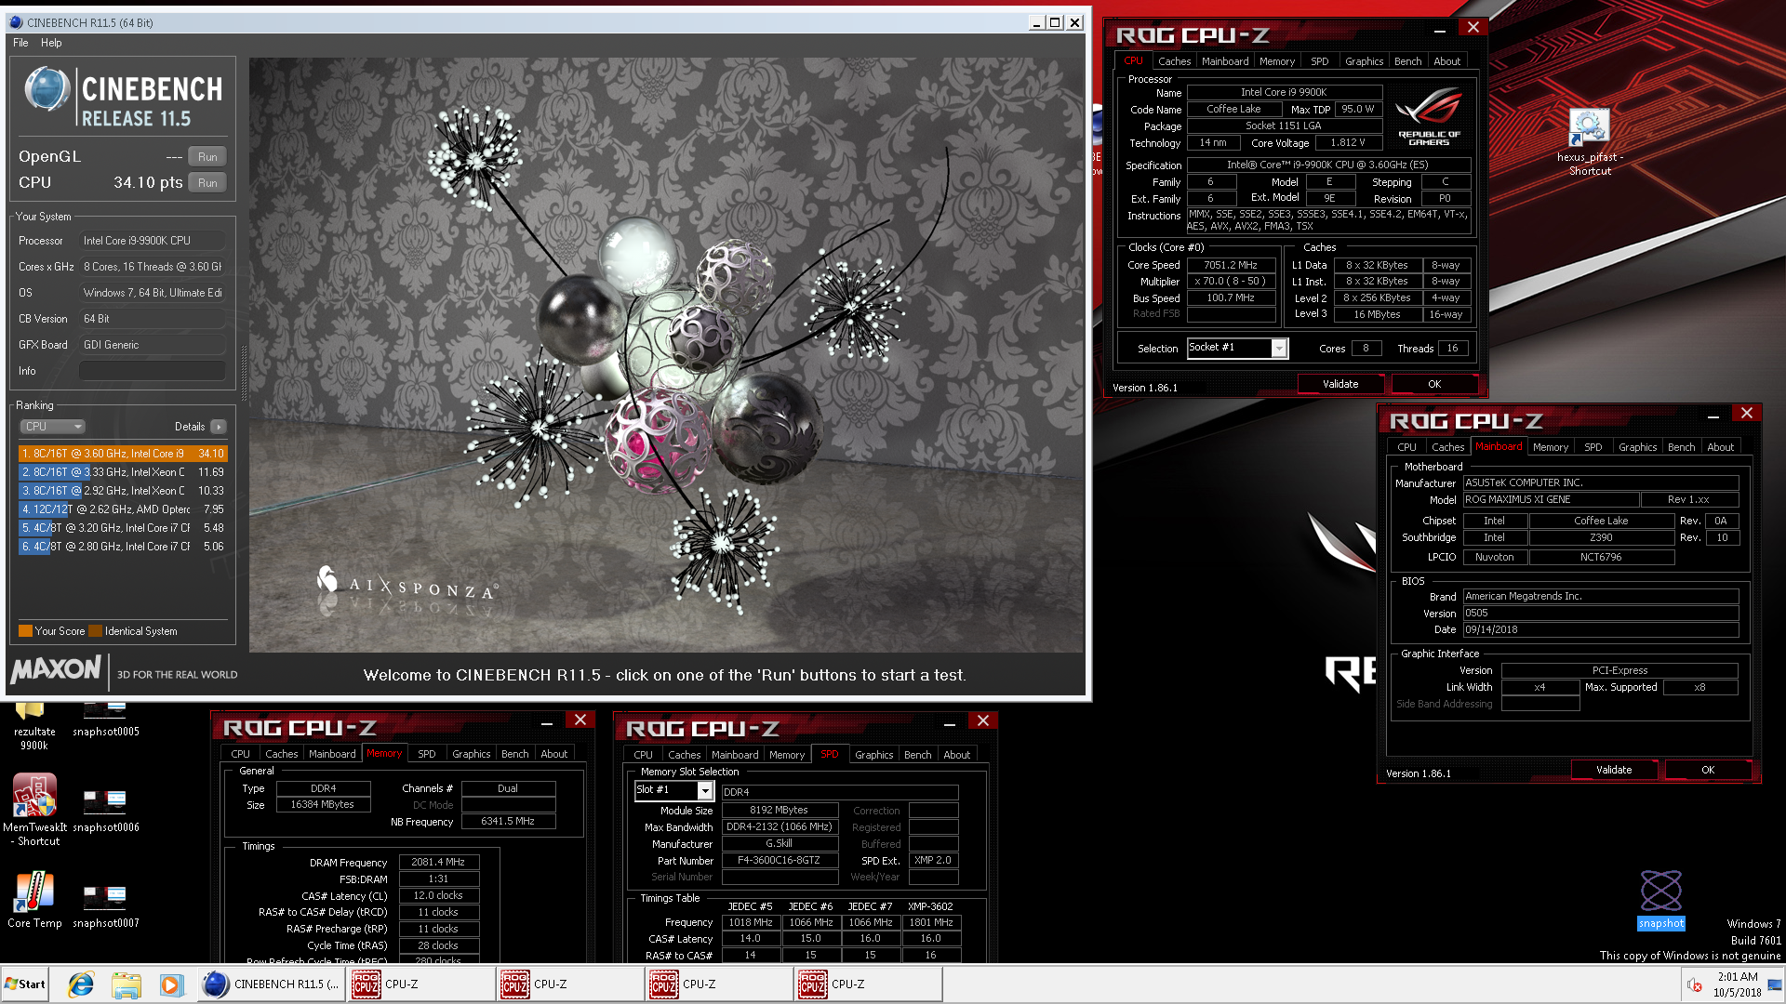Open hexus_pifast Shortcut desktop icon
Screen dimensions: 1786x1004
1589,141
